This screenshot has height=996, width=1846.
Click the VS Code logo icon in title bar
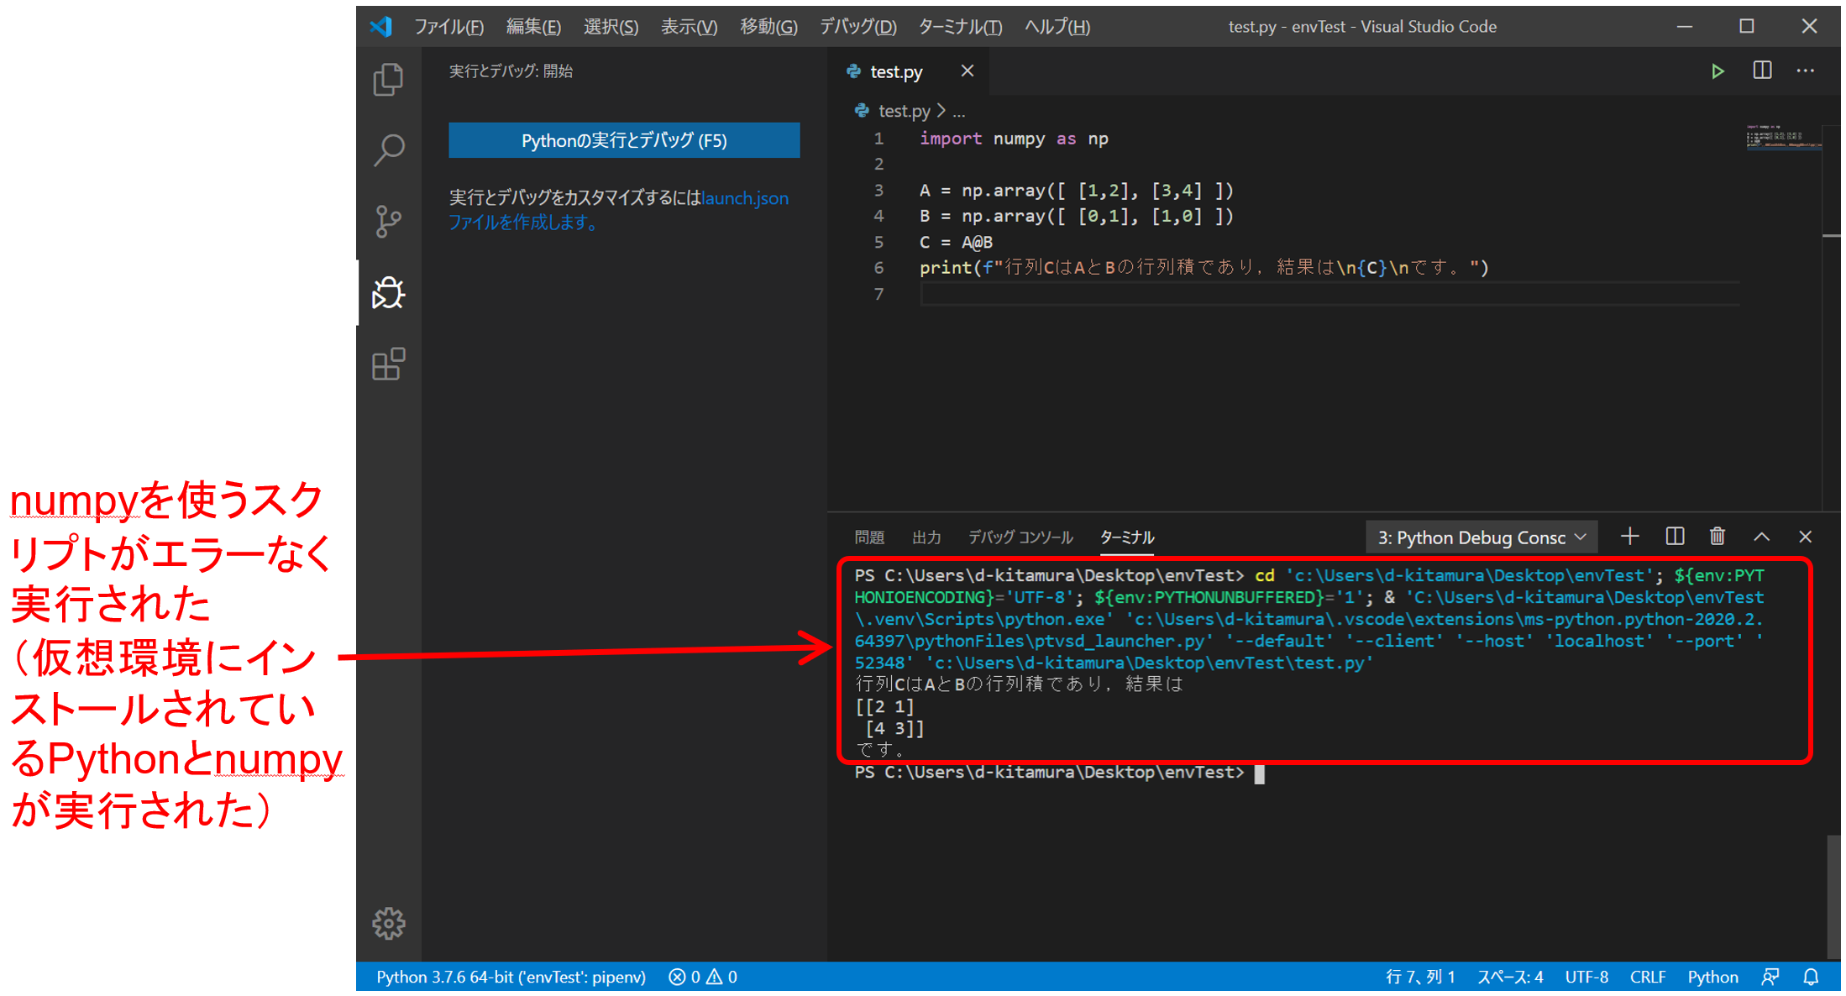pyautogui.click(x=381, y=26)
